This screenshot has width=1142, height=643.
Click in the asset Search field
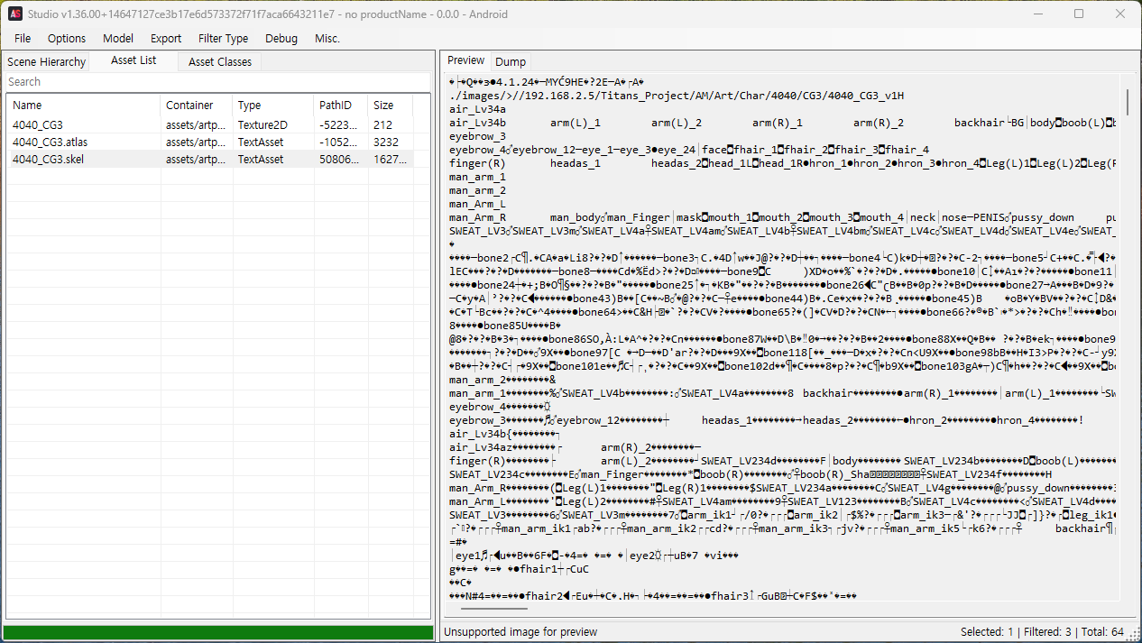point(216,82)
